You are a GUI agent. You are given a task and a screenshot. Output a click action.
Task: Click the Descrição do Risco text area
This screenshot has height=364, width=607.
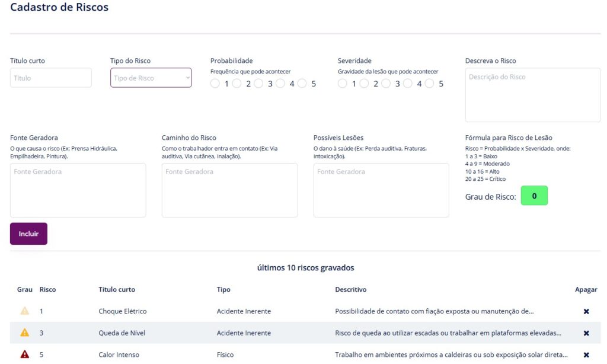(x=532, y=95)
